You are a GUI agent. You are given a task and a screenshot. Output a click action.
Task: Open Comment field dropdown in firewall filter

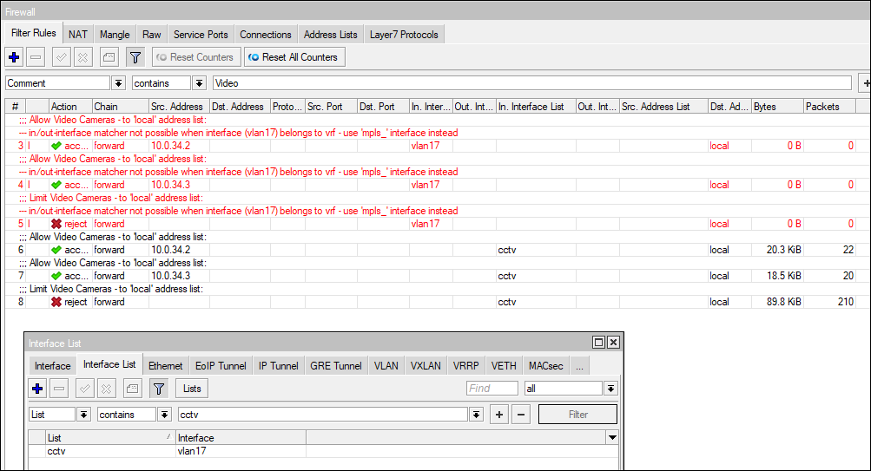coord(118,83)
